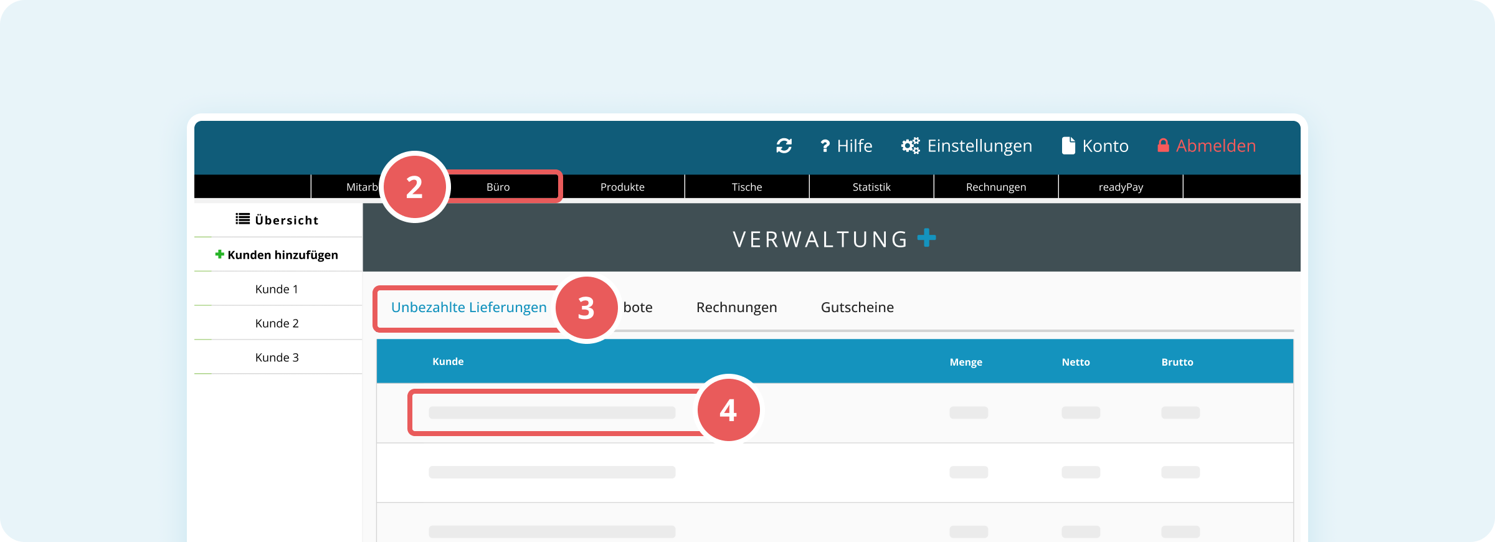The width and height of the screenshot is (1495, 542).
Task: Click the red Abmelden lock icon
Action: tap(1163, 145)
